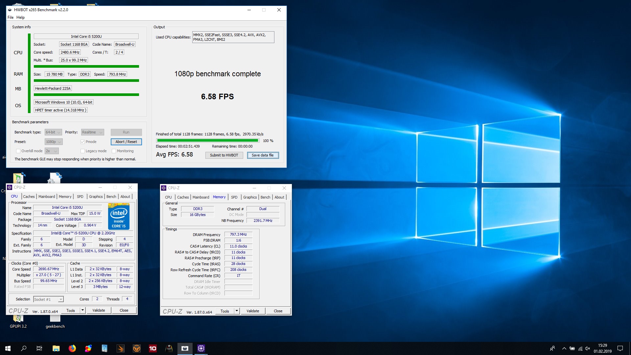Open the Help menu in HWBOT
631x355 pixels.
coord(20,17)
